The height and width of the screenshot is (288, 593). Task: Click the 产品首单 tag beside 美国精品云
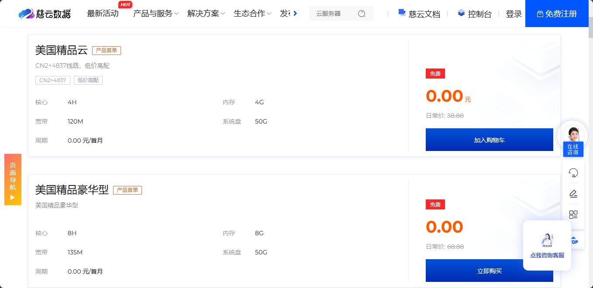tap(107, 51)
